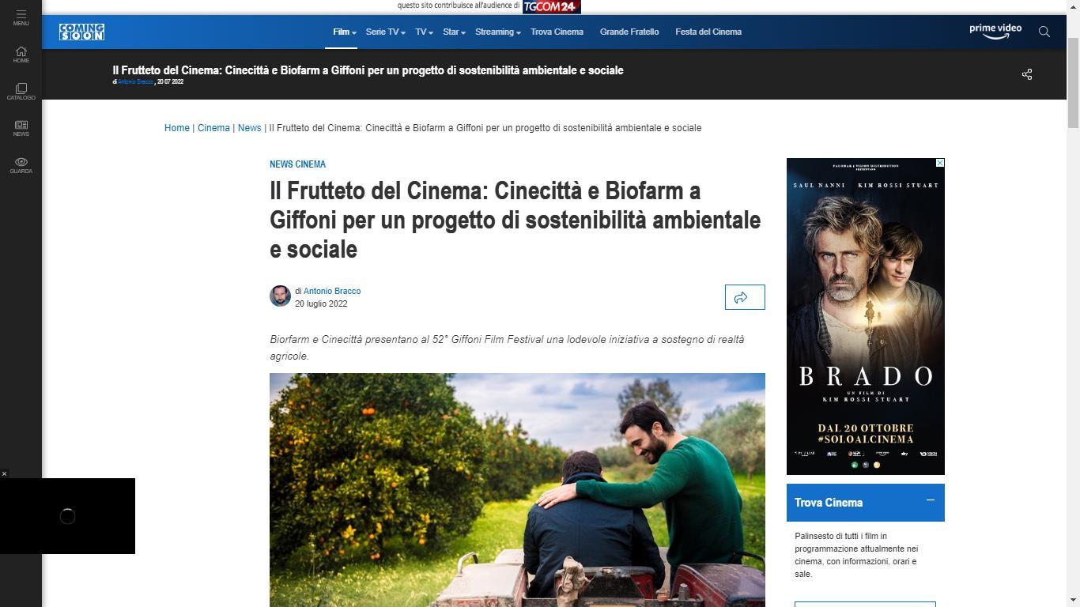Image resolution: width=1080 pixels, height=607 pixels.
Task: Click the scrollbar down arrow
Action: 1073,600
